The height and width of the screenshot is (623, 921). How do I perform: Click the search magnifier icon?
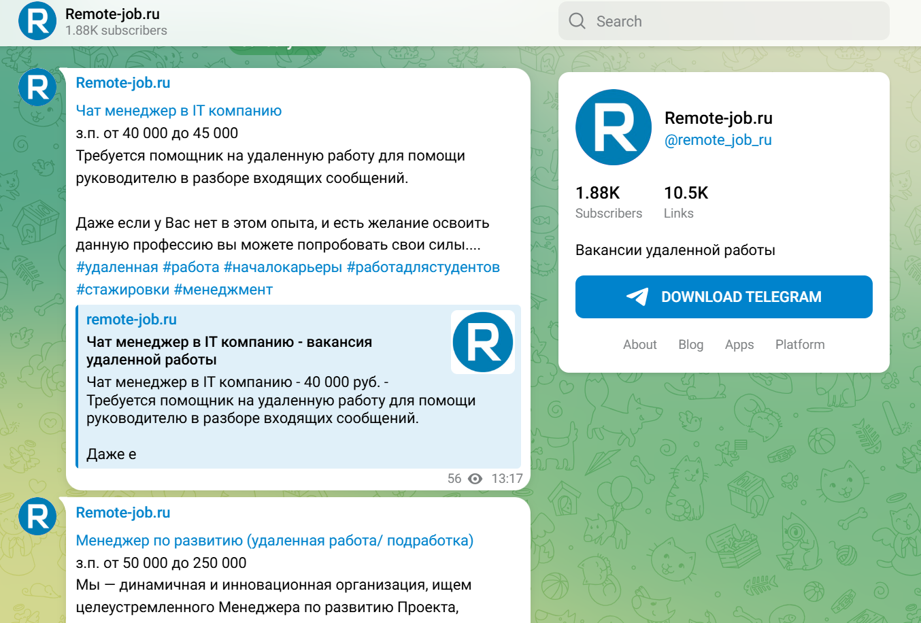coord(577,21)
